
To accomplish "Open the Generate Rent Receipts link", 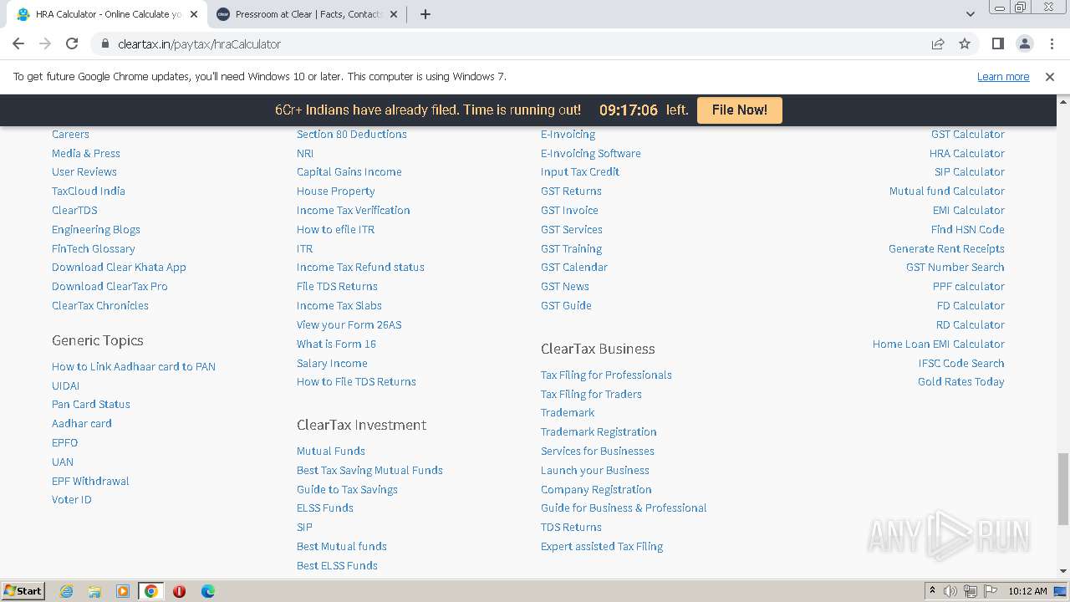I will click(x=946, y=248).
